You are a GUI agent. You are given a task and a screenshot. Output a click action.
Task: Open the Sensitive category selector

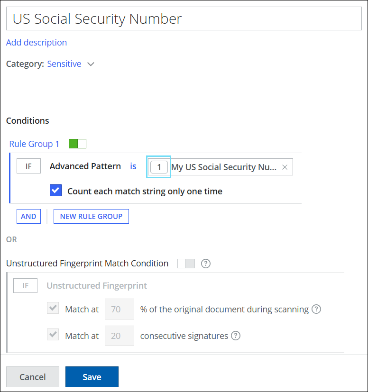click(64, 64)
